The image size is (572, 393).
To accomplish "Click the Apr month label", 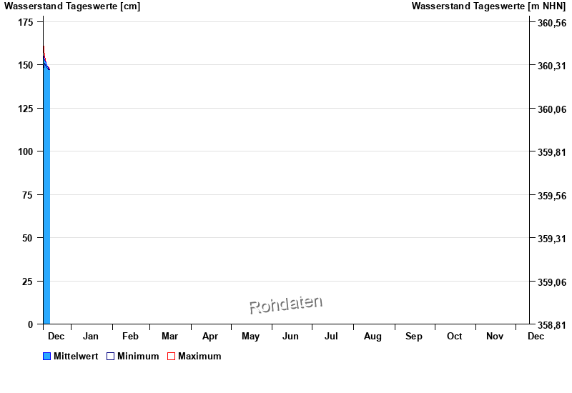I will pos(210,336).
